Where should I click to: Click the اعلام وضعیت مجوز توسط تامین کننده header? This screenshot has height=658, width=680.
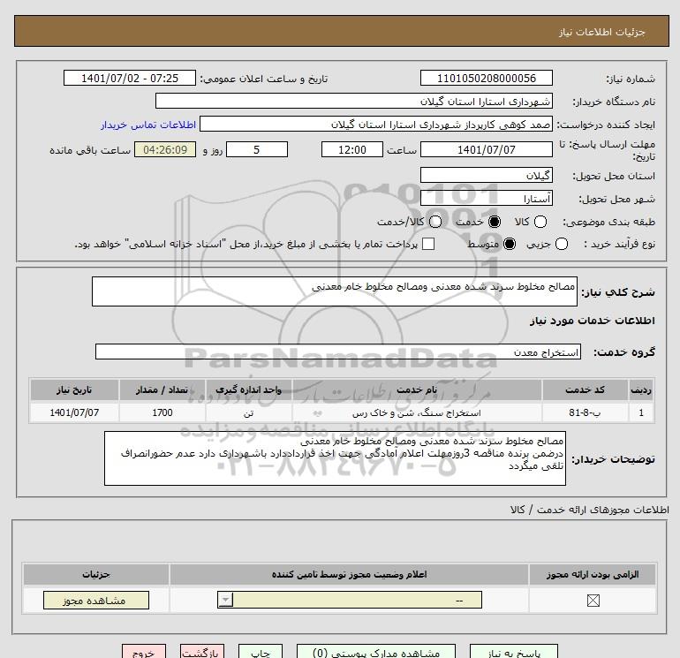350,574
